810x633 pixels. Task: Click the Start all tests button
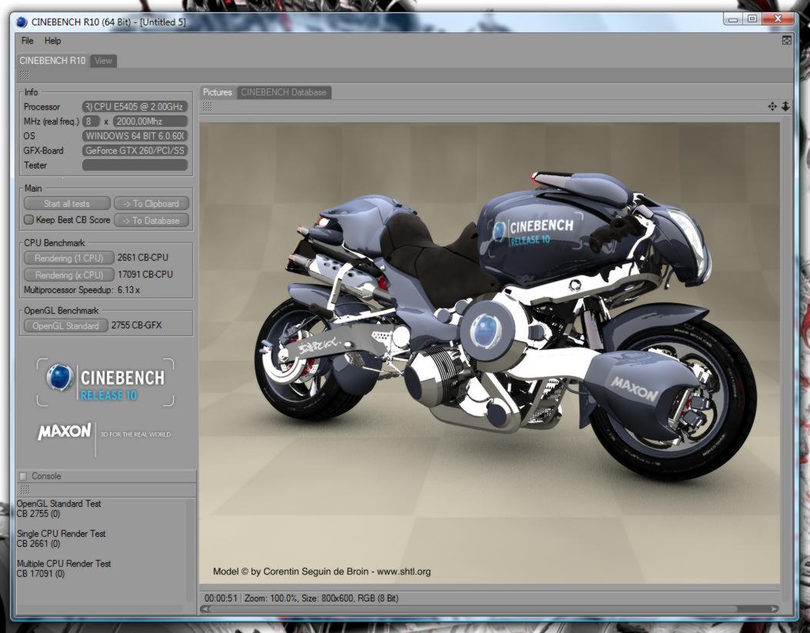(67, 203)
